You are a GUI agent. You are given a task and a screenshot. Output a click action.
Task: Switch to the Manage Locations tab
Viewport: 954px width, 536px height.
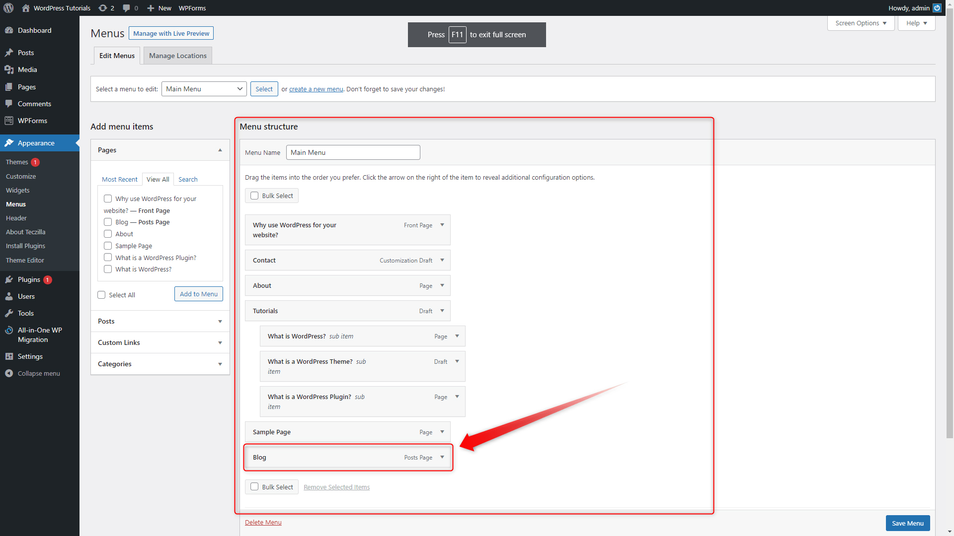pos(178,56)
